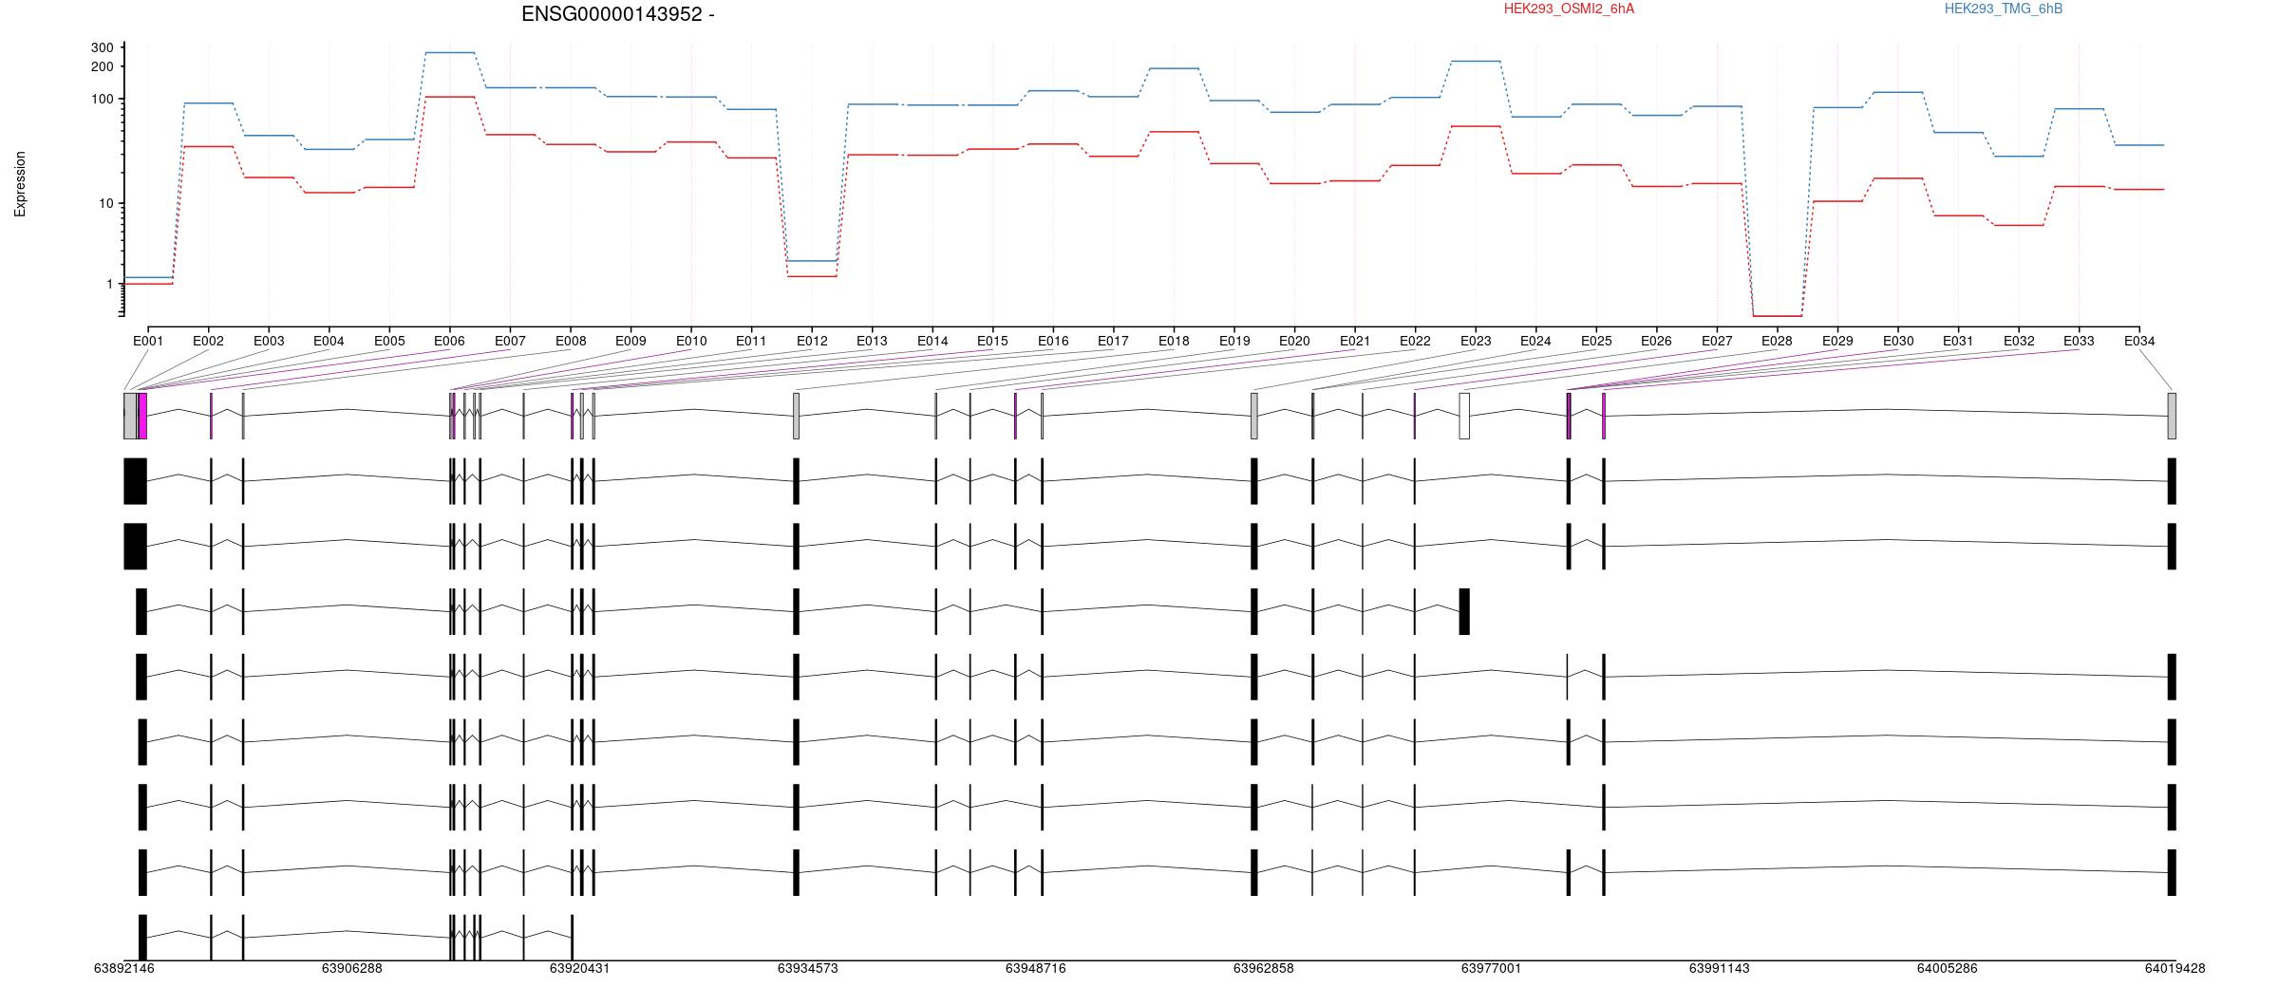
Task: Click y-axis tick value 200
Action: (x=103, y=66)
